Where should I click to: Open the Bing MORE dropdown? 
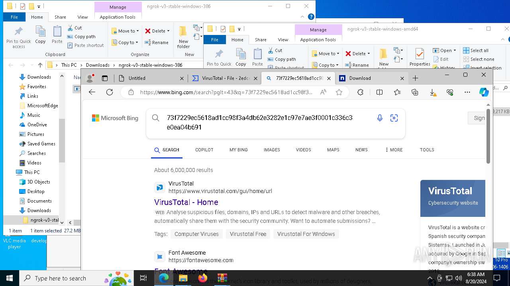pyautogui.click(x=394, y=150)
